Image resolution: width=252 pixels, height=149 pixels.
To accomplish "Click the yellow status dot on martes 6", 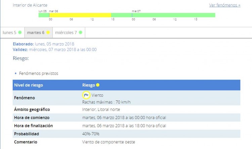I will pos(48,33).
